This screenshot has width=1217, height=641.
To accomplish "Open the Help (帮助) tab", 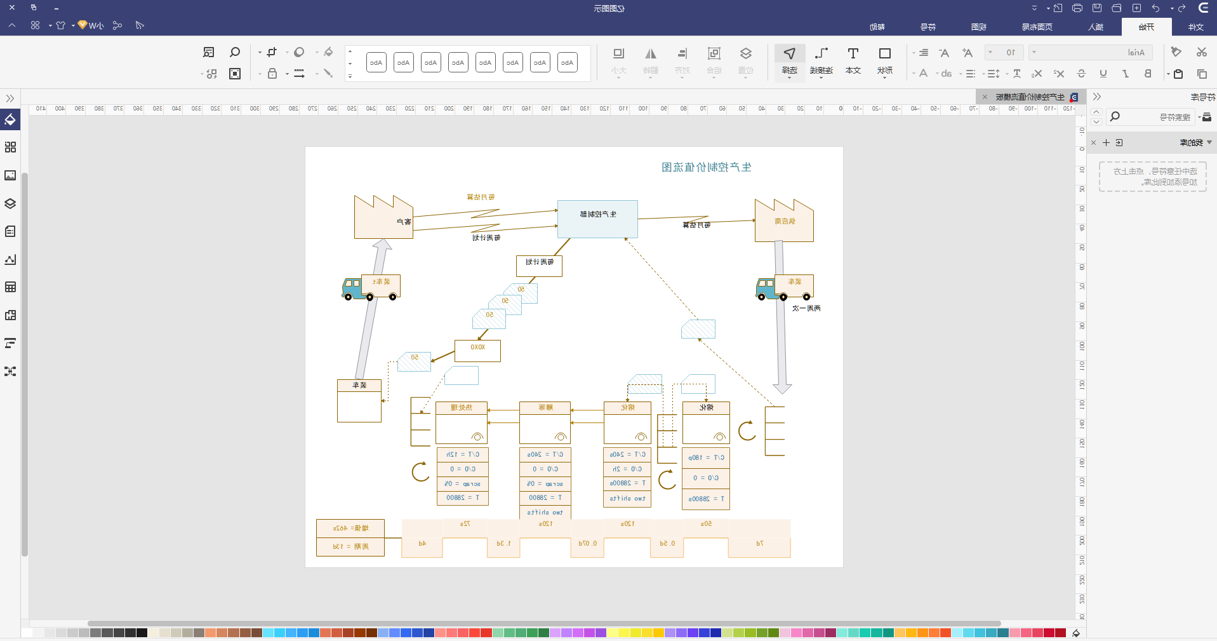I will [x=877, y=27].
